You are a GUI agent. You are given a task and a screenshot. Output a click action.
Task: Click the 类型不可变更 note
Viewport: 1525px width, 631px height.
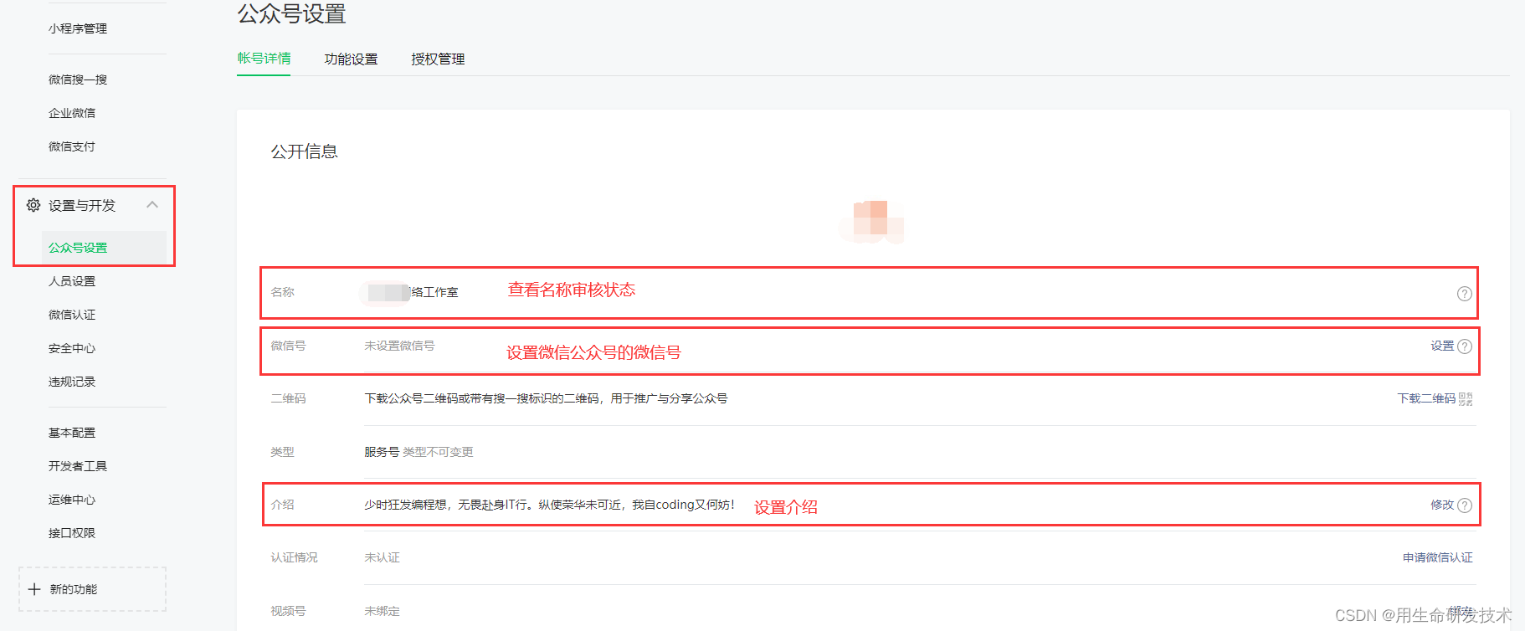tap(438, 452)
